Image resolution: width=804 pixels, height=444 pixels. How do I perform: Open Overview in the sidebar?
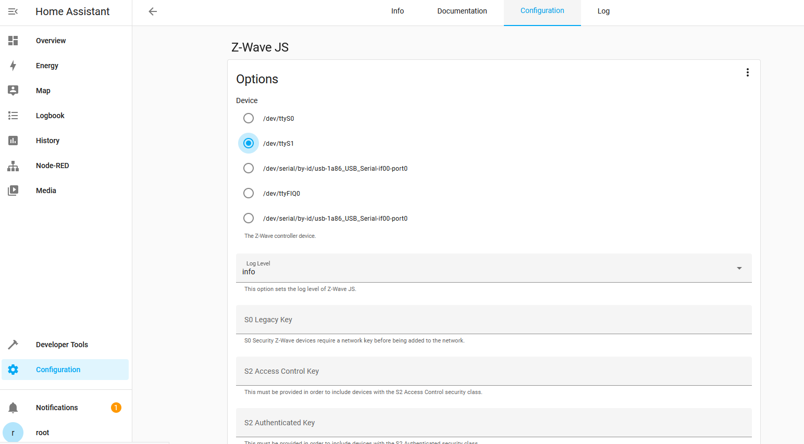[65, 41]
